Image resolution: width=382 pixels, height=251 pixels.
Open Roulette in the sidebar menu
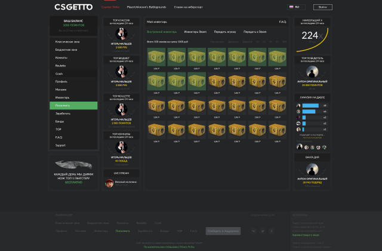(x=73, y=66)
